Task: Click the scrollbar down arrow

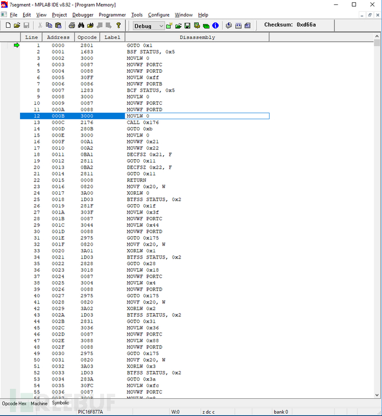Action: tap(377, 395)
